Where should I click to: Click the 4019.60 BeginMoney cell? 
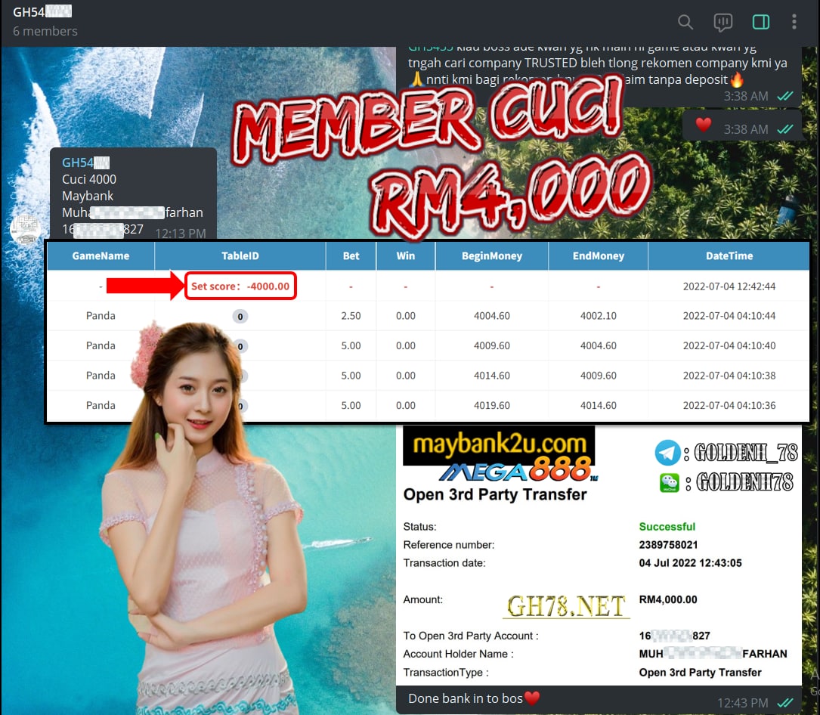[x=491, y=405]
